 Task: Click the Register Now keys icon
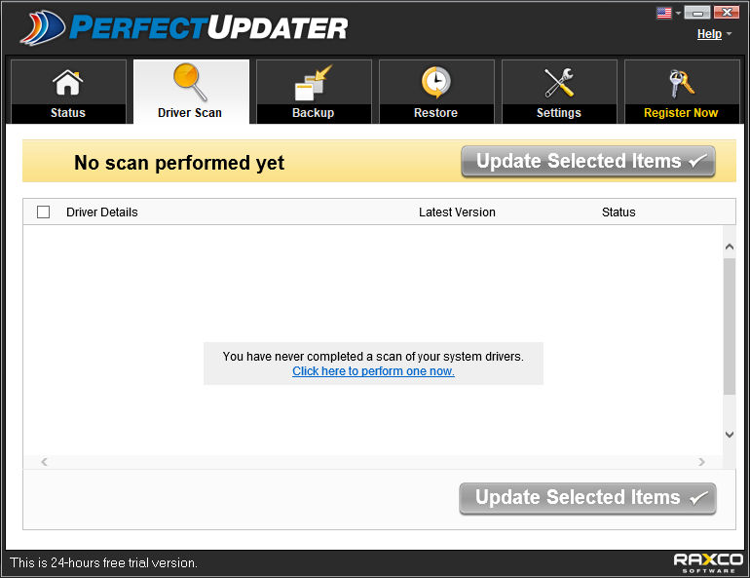point(681,83)
